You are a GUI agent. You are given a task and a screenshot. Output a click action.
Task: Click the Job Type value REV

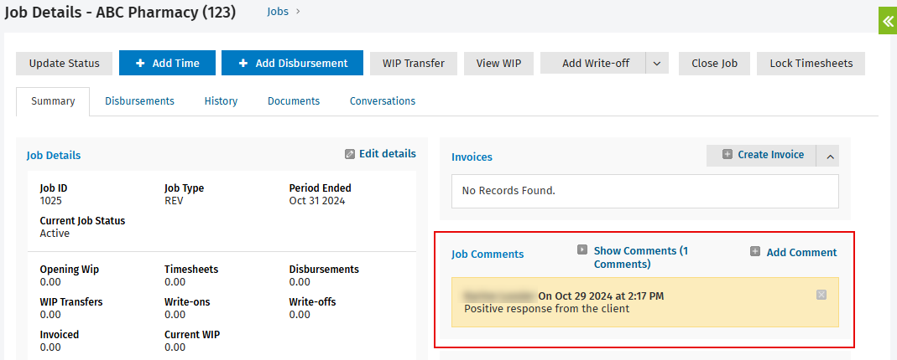pyautogui.click(x=174, y=201)
